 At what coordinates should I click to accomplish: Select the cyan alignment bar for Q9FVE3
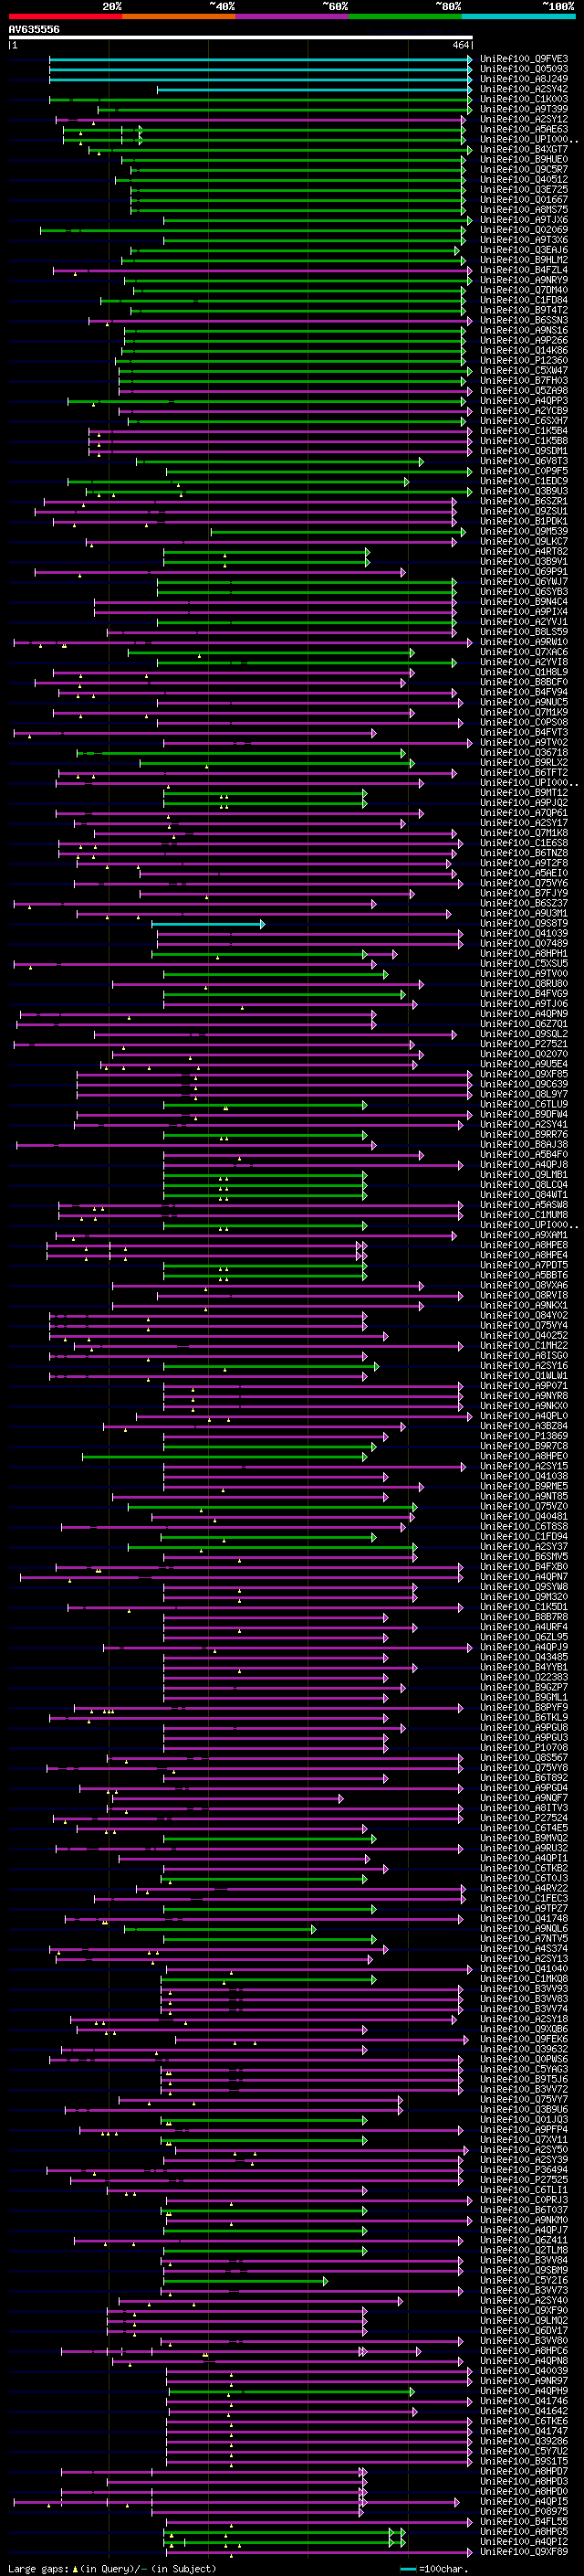tap(261, 59)
